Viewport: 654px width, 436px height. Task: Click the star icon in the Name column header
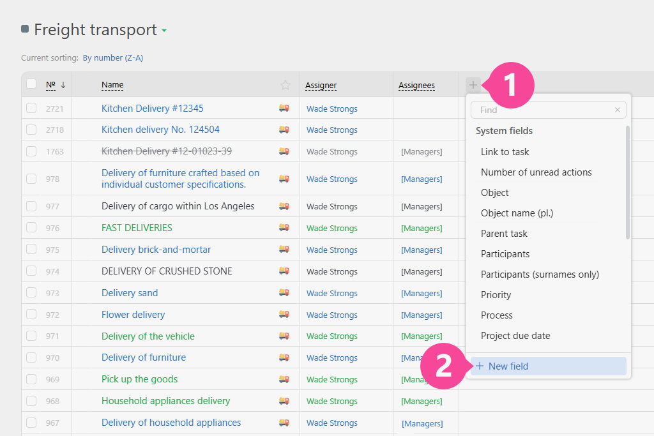[285, 85]
